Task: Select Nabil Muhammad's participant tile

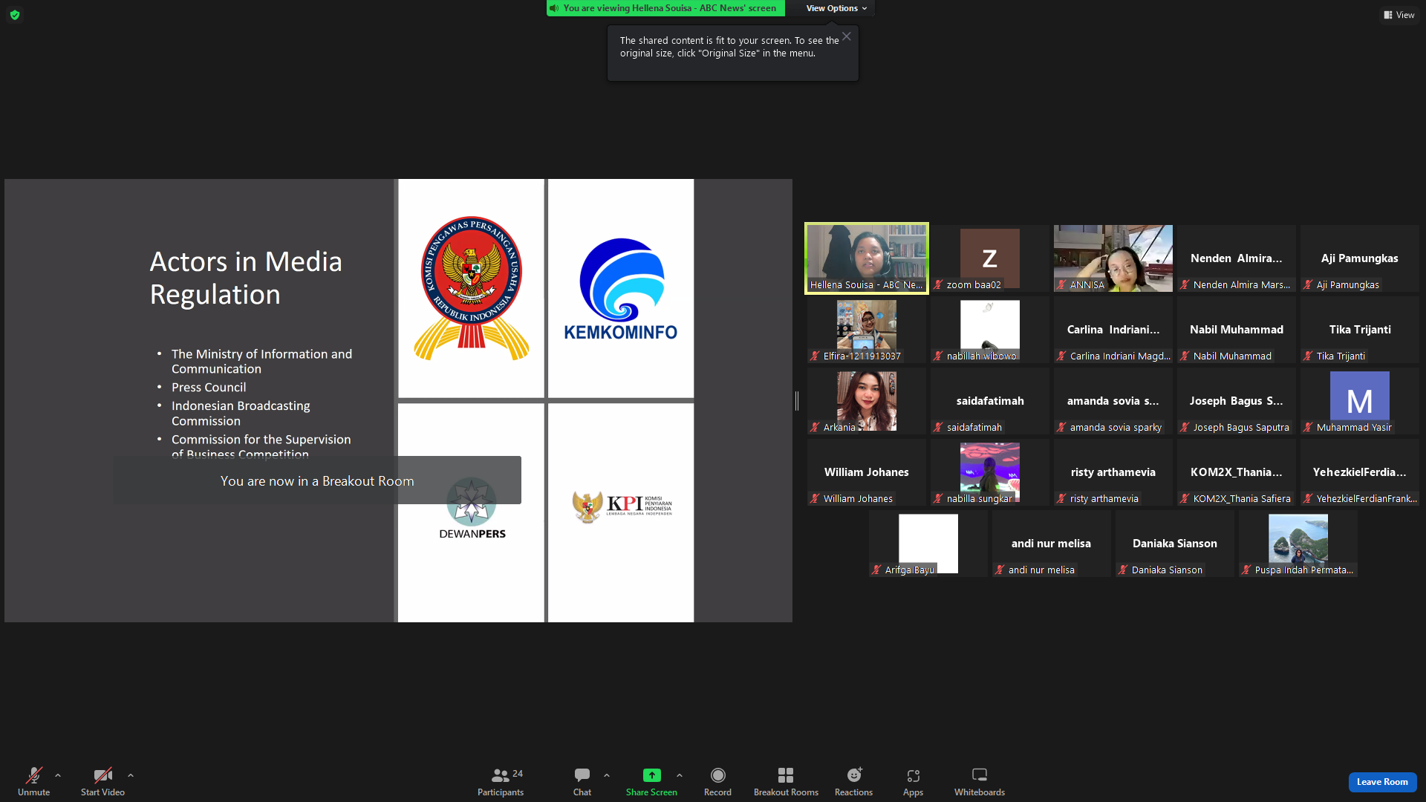Action: [x=1237, y=330]
